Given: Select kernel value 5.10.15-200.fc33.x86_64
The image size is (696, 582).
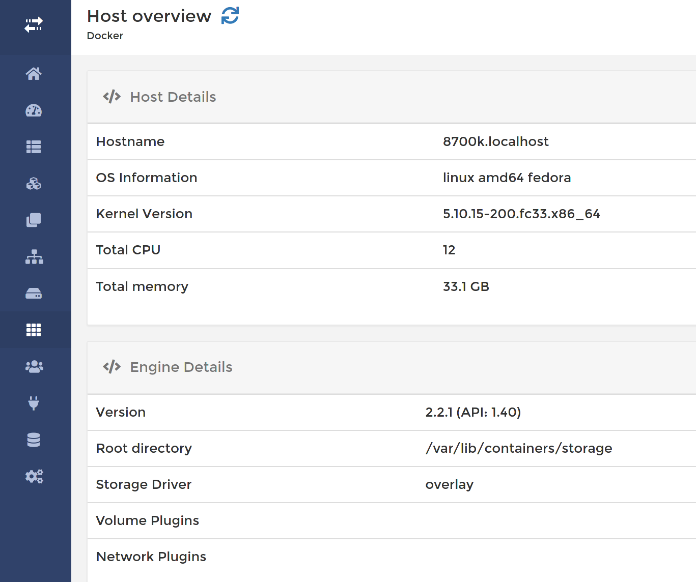Looking at the screenshot, I should point(521,214).
